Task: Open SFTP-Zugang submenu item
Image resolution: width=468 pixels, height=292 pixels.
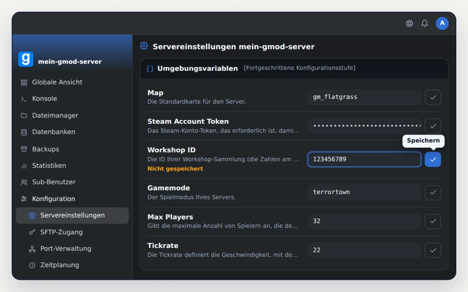Action: point(72,232)
